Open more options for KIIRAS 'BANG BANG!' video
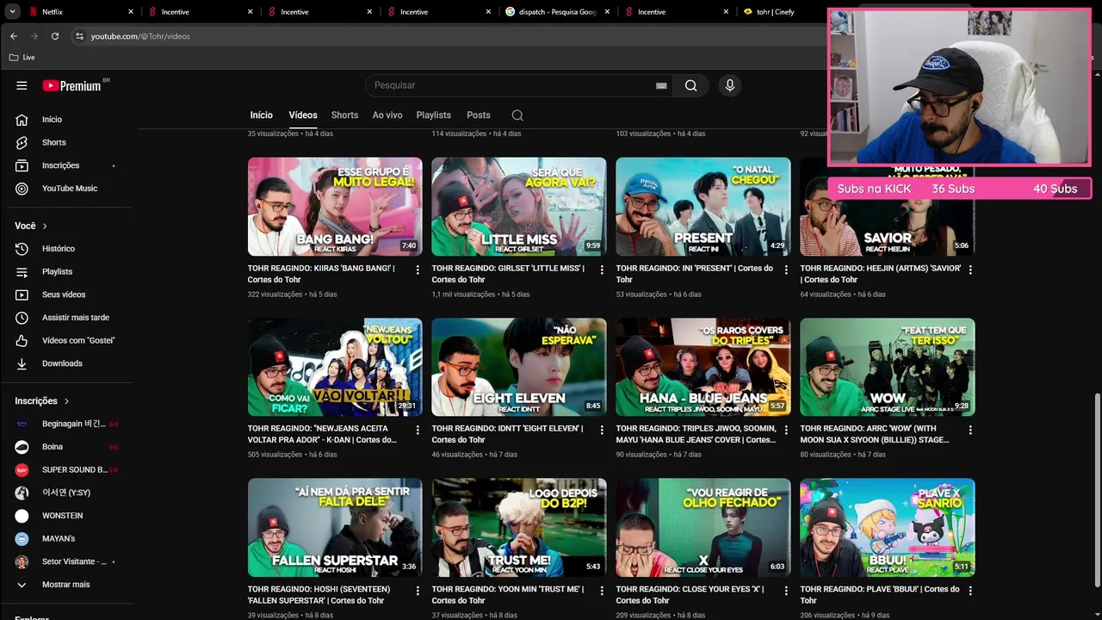The height and width of the screenshot is (620, 1102). (x=418, y=270)
